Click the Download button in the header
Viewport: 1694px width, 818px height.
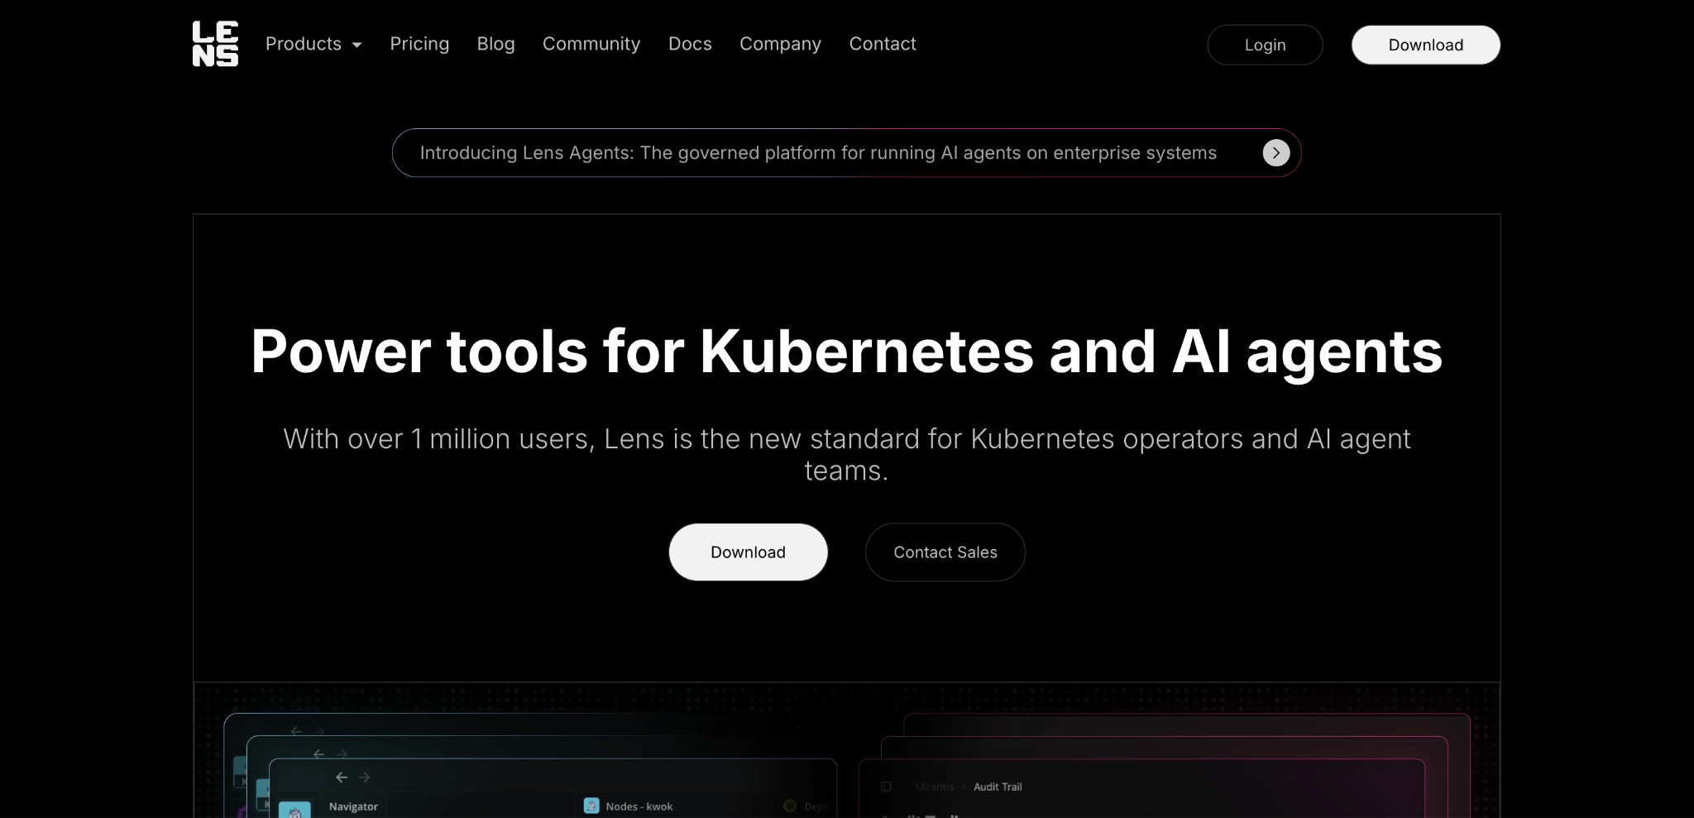tap(1425, 45)
